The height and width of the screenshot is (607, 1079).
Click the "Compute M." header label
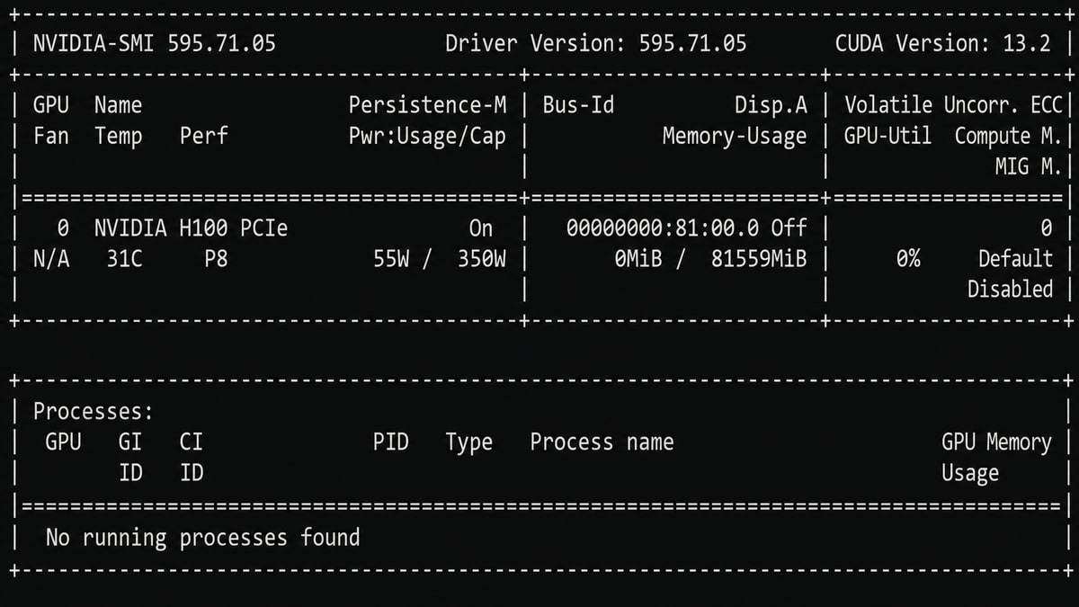pos(1008,137)
